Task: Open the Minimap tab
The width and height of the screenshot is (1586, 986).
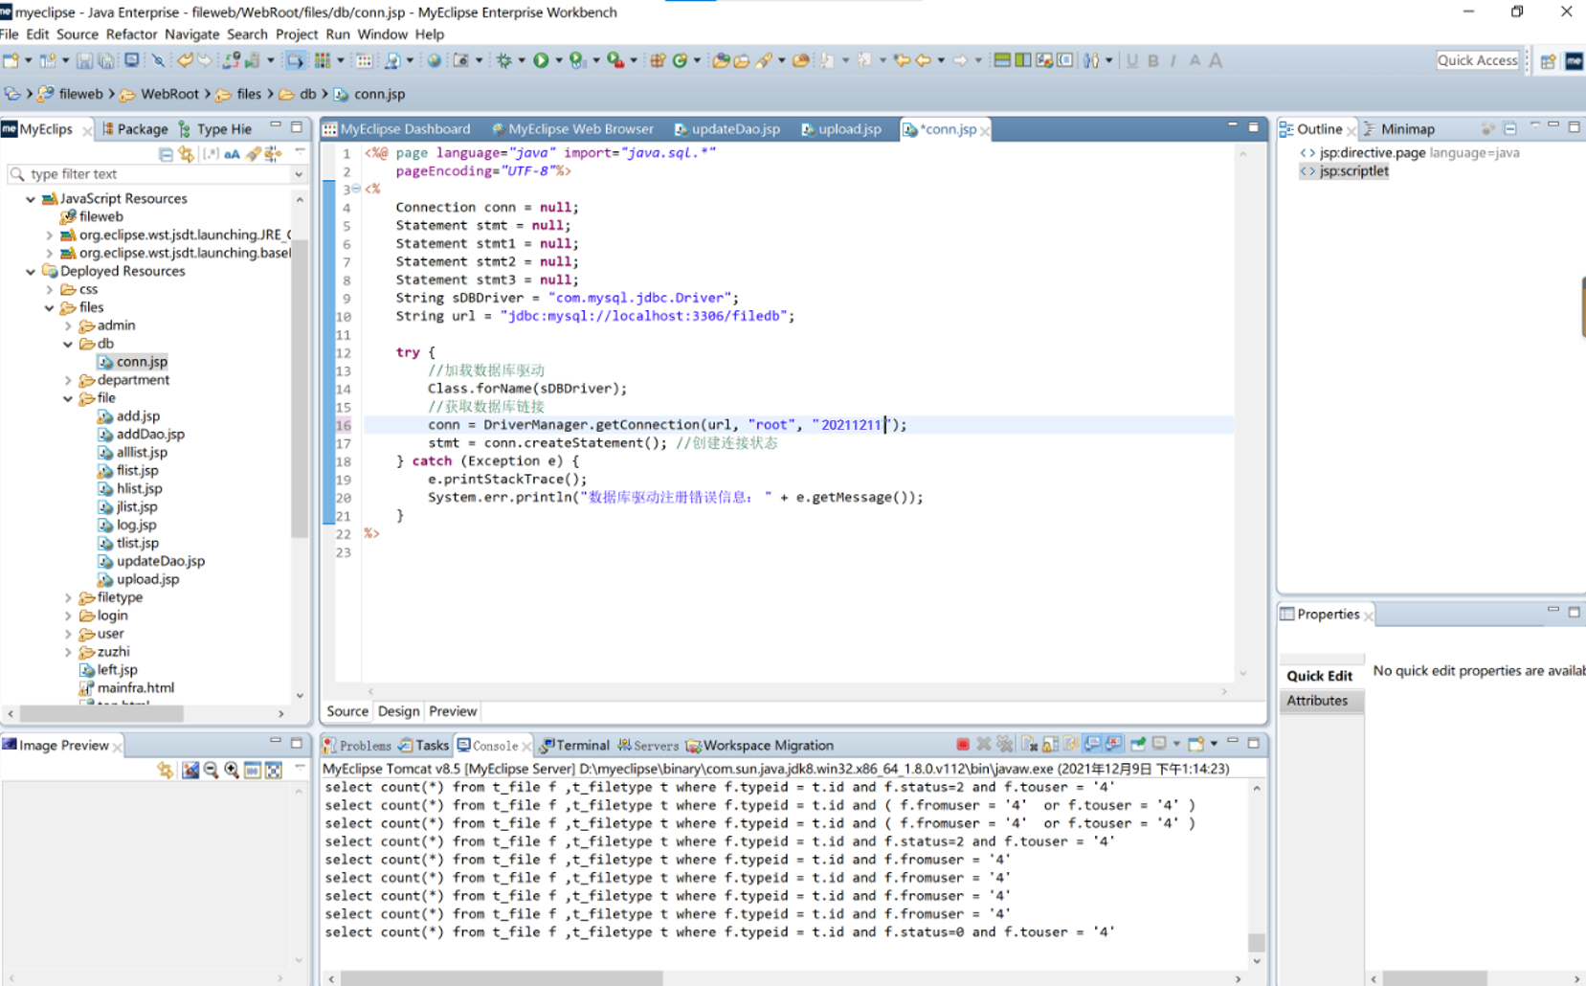Action: point(1399,129)
